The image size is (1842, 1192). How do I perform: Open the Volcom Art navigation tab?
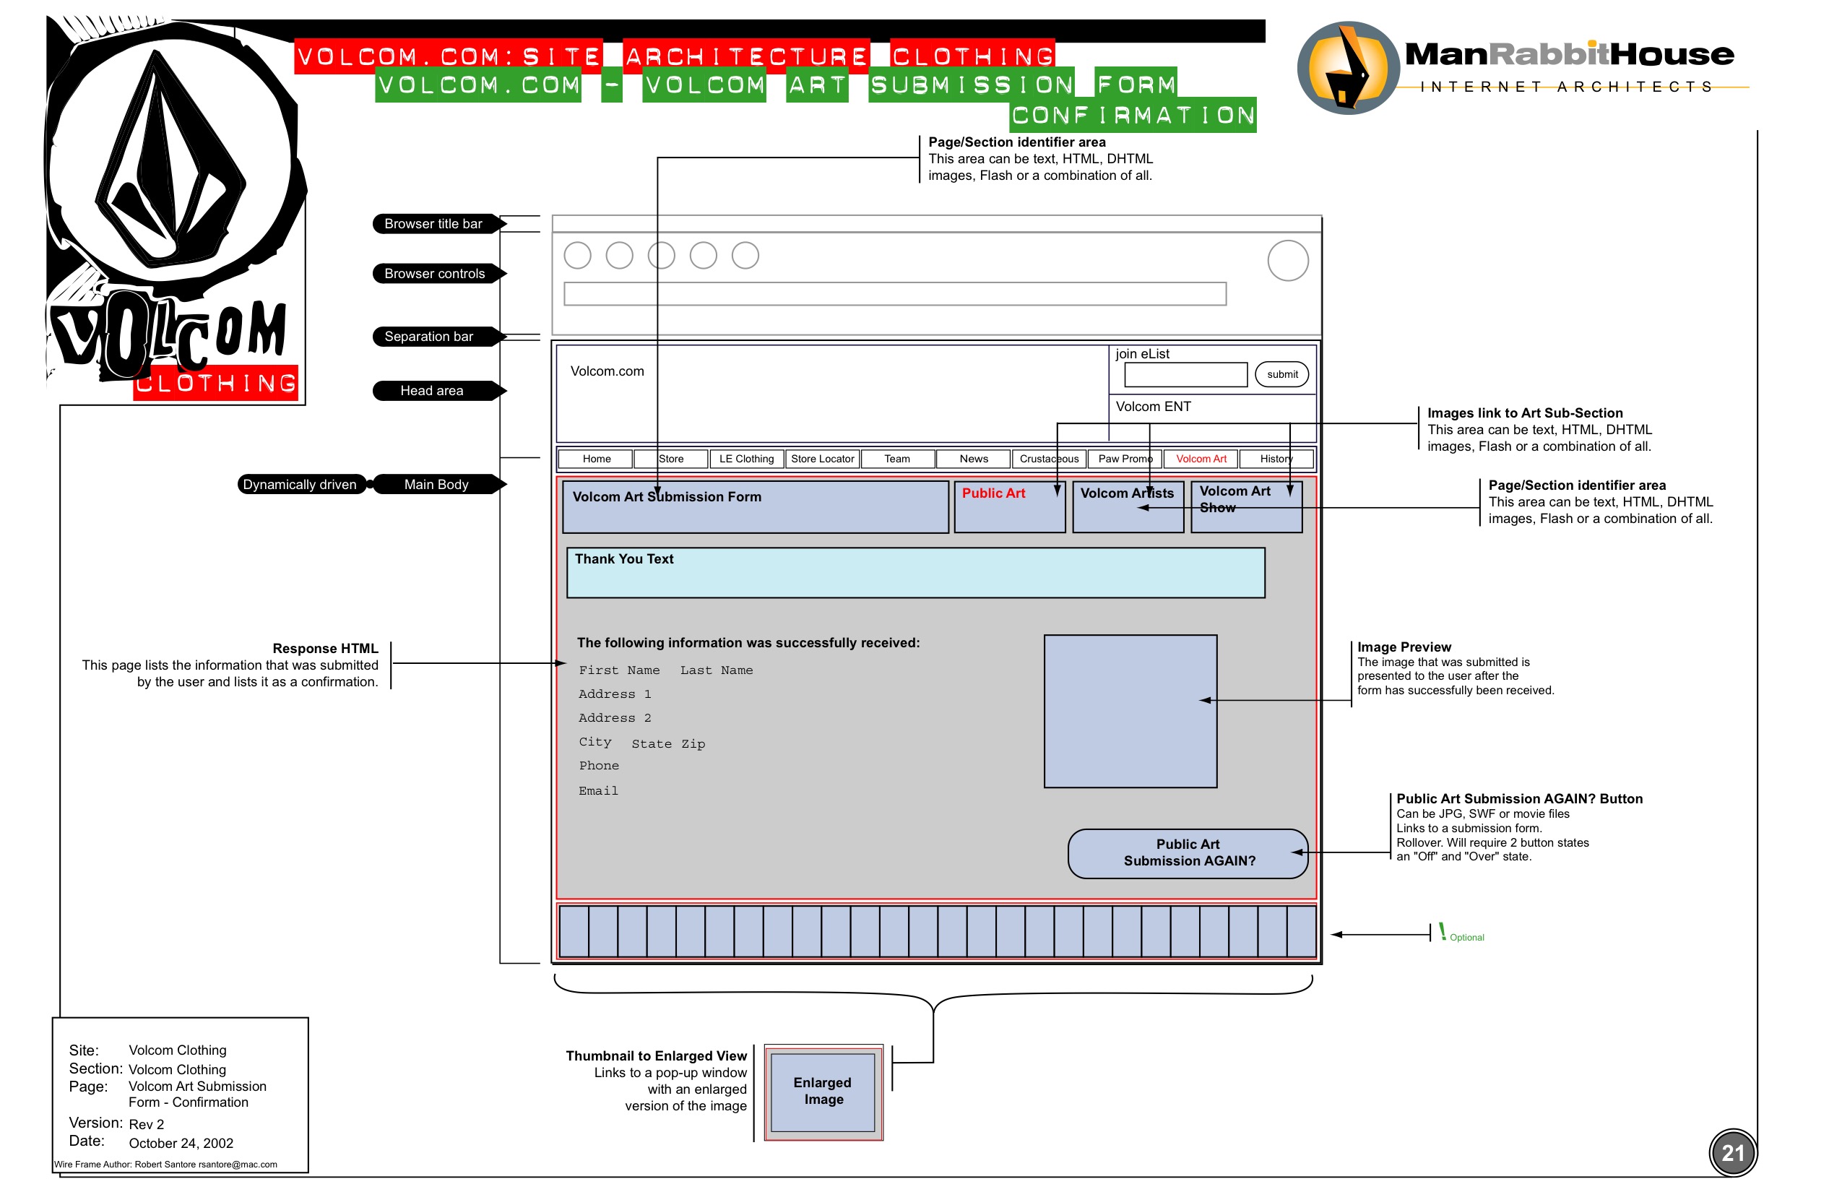(1201, 459)
